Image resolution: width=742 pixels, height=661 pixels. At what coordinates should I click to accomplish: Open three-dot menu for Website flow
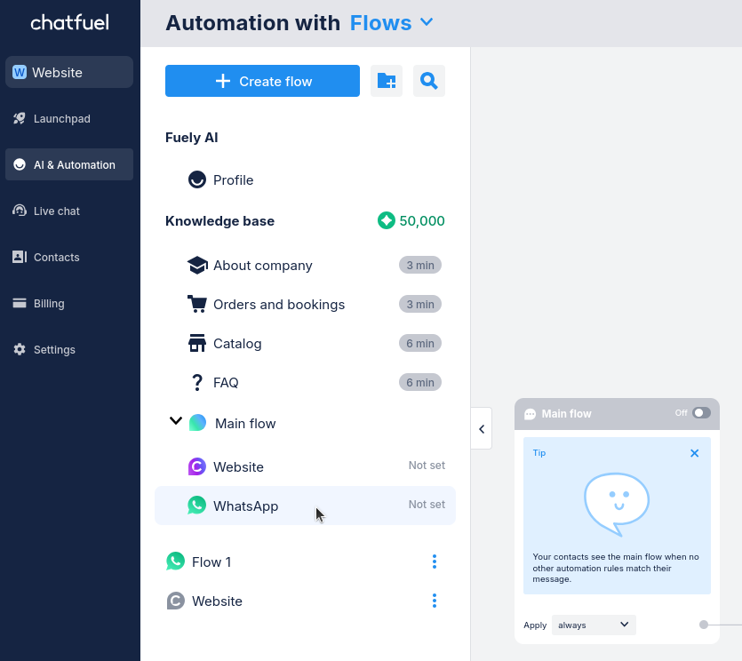coord(435,601)
